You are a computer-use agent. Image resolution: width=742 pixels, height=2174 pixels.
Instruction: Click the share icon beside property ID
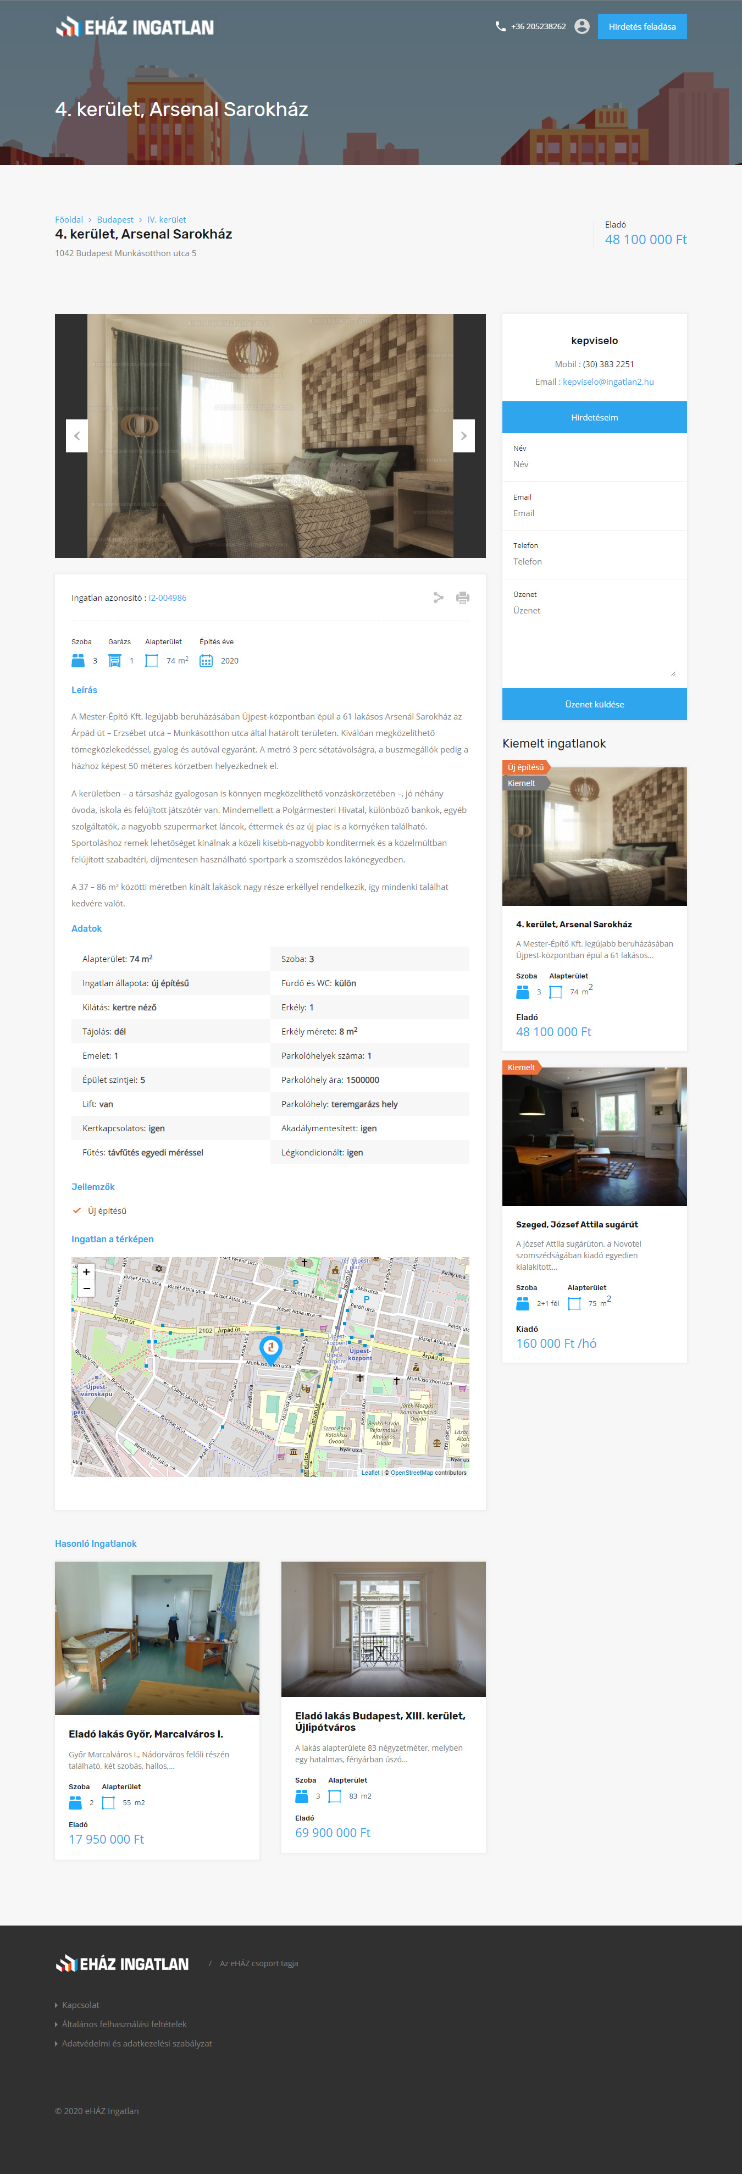pos(438,598)
